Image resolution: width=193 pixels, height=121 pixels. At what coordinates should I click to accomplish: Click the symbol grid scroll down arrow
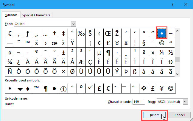coord(177,74)
